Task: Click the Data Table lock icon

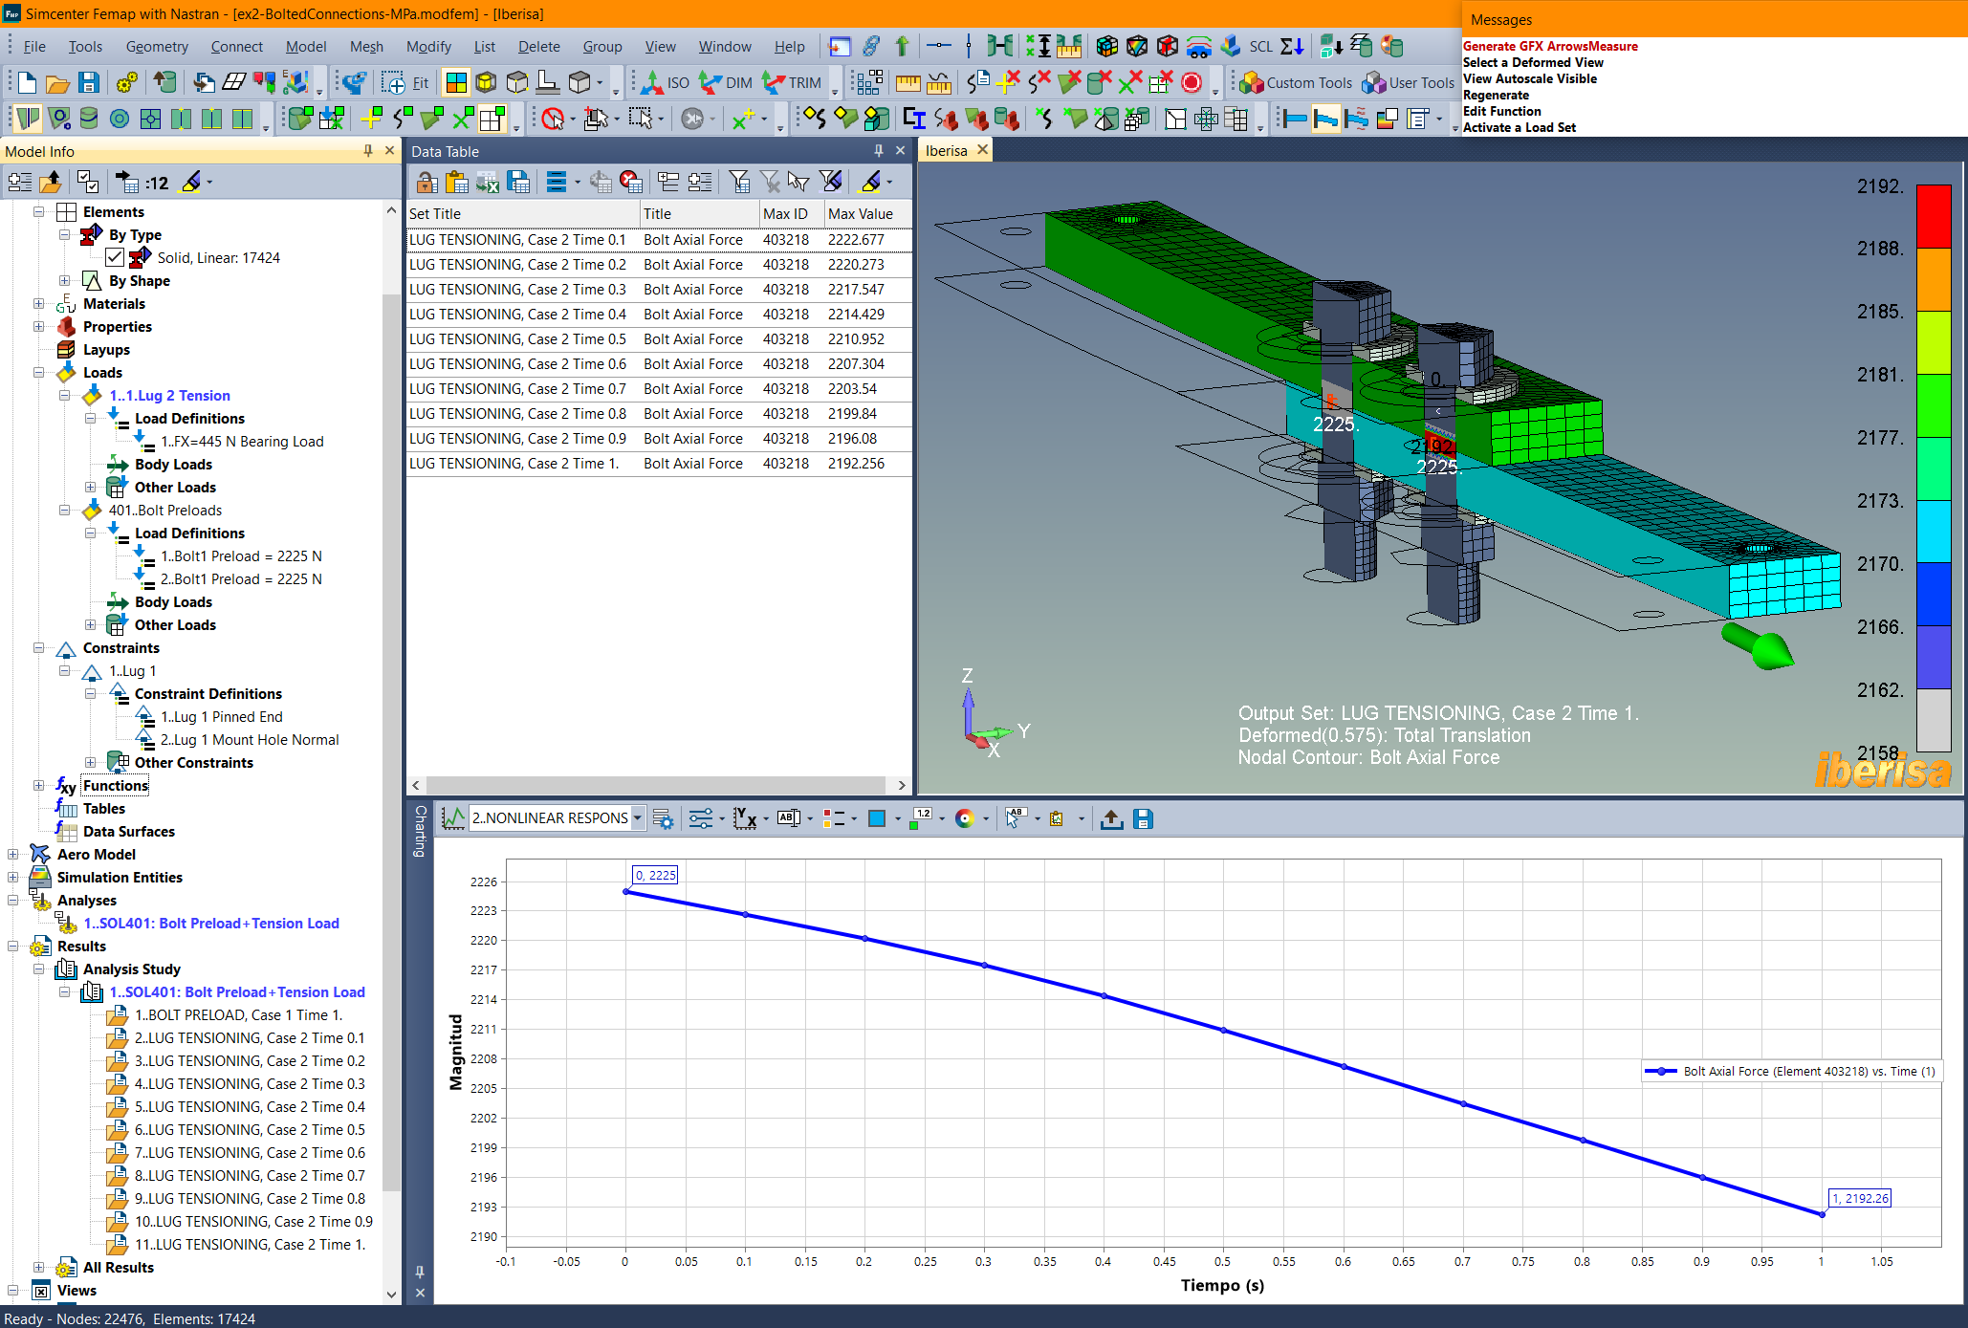Action: [x=427, y=182]
